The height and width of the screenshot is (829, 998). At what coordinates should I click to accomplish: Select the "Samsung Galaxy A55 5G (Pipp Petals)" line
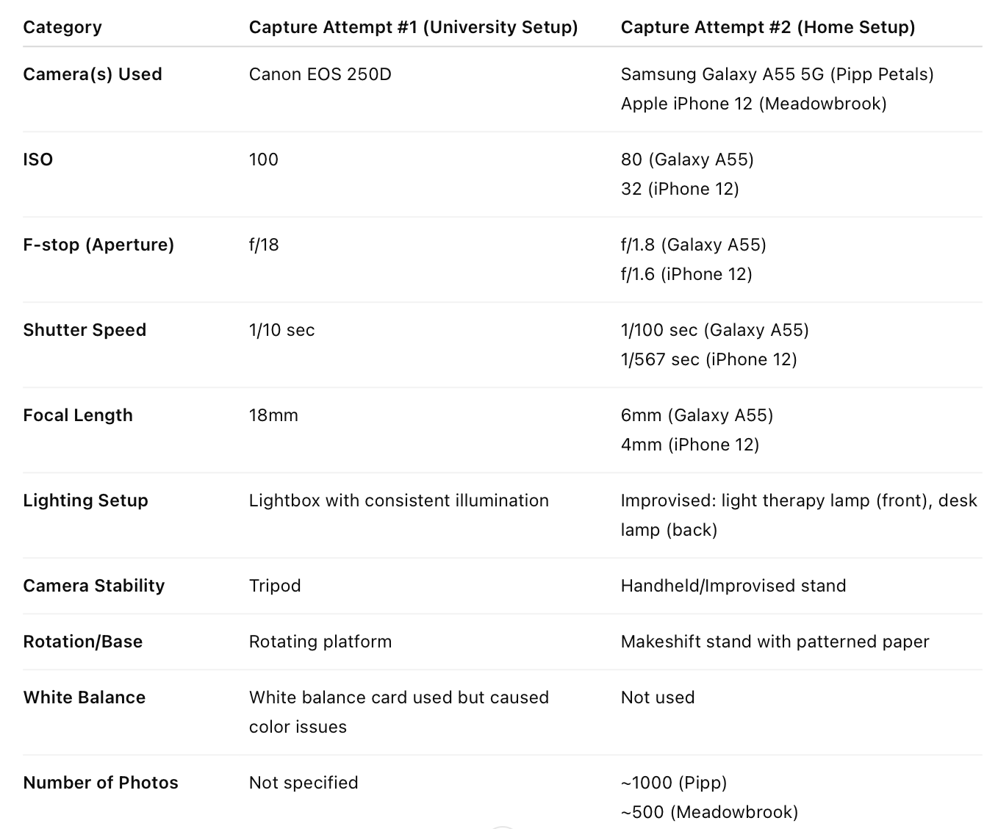click(x=777, y=74)
